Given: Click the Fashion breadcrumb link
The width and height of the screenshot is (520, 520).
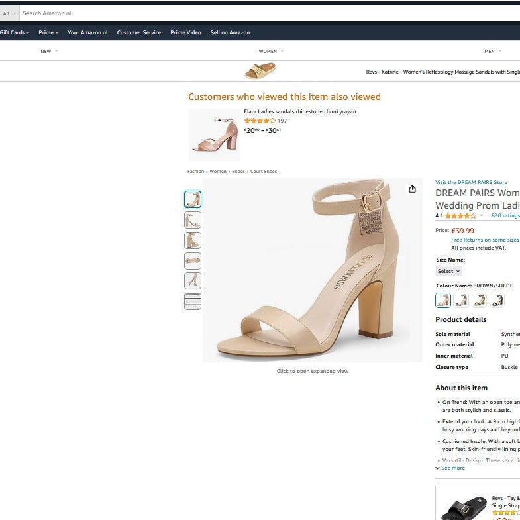Looking at the screenshot, I should point(195,171).
